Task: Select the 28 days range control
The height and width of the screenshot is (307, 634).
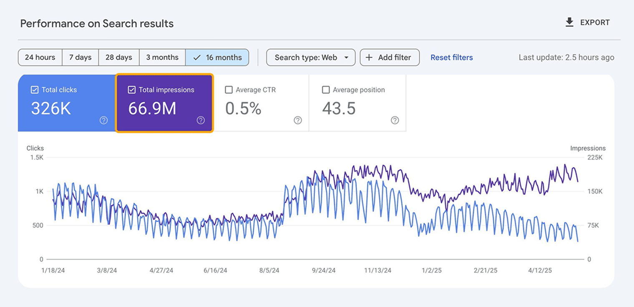Action: tap(118, 57)
